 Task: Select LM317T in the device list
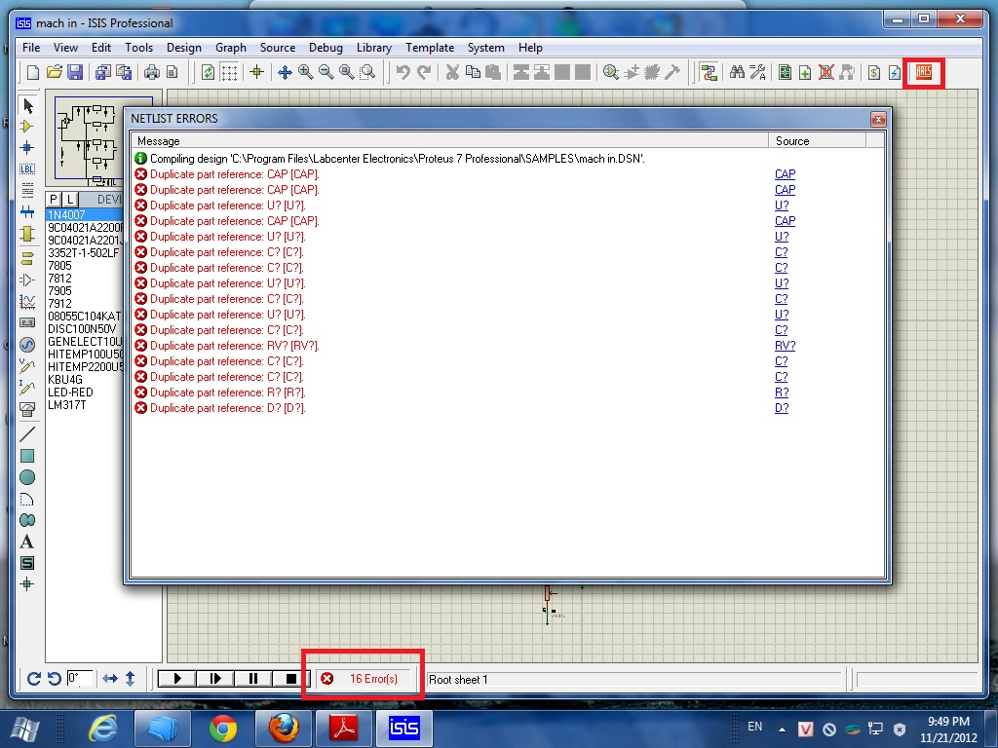[x=66, y=404]
